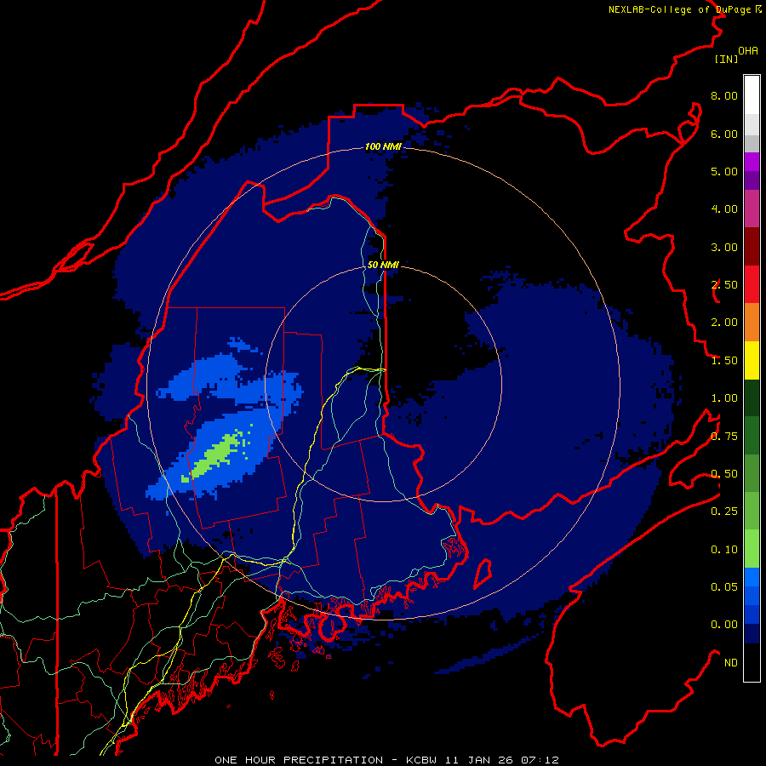This screenshot has height=766, width=766.
Task: Click the 6.00 legend value
Action: [724, 134]
